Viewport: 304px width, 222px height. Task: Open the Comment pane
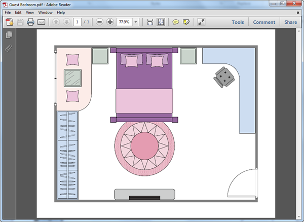point(264,22)
